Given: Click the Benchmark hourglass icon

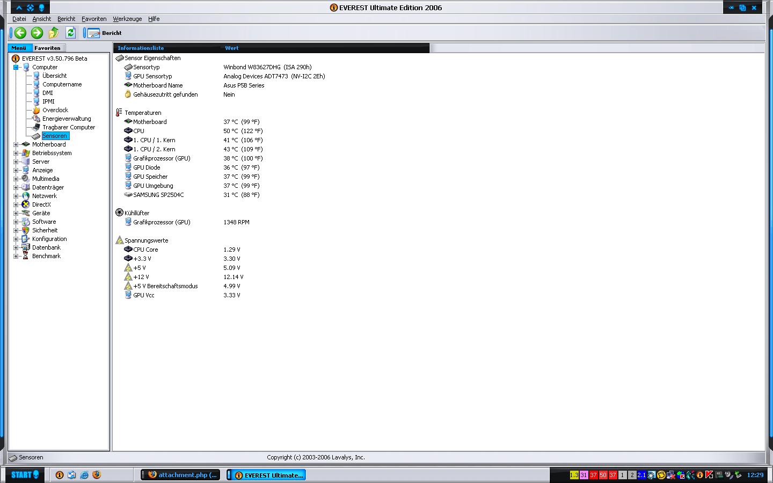Looking at the screenshot, I should pyautogui.click(x=25, y=256).
